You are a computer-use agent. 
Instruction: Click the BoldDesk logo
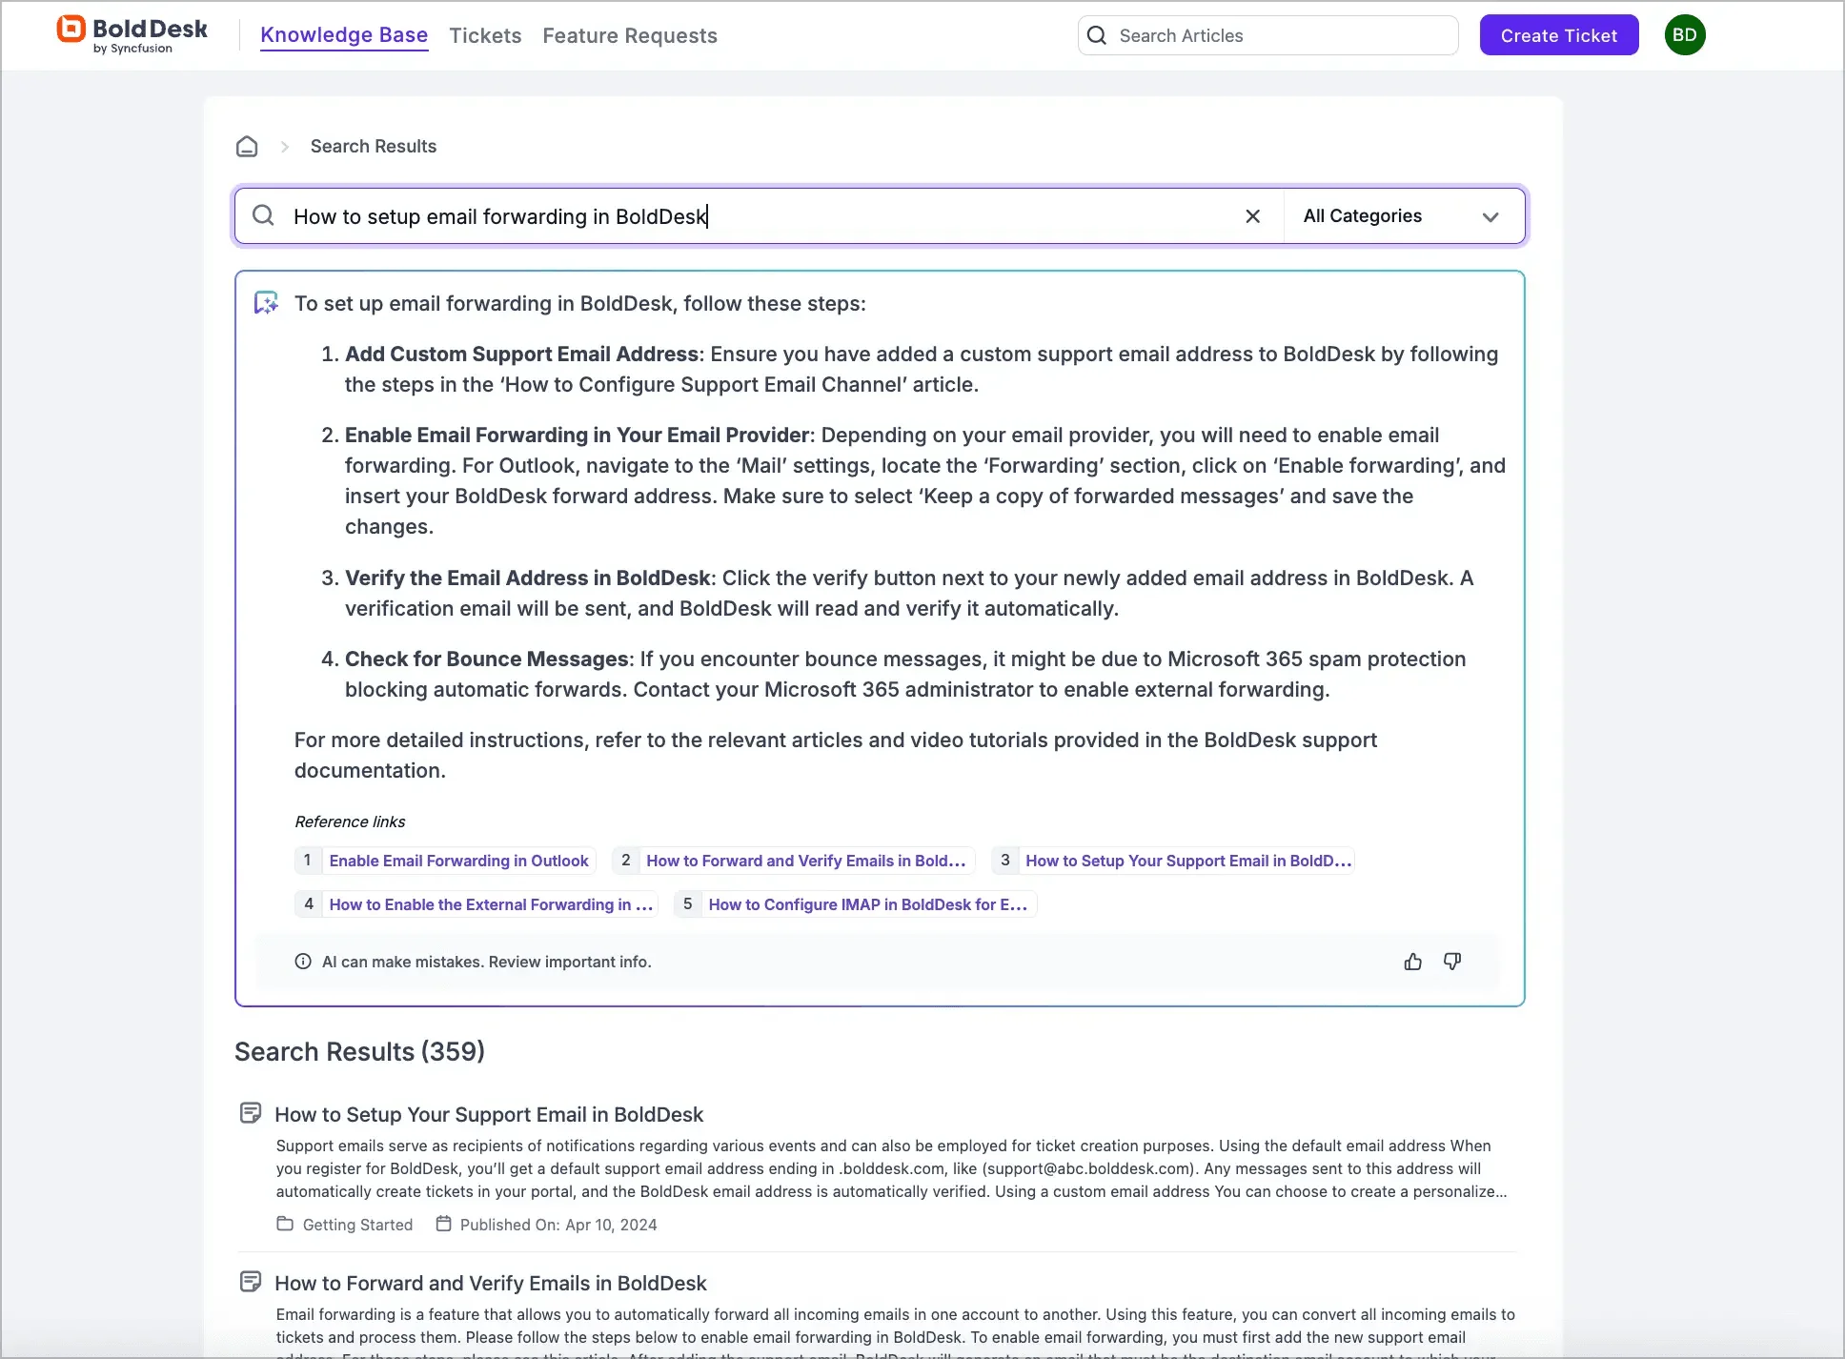tap(132, 34)
